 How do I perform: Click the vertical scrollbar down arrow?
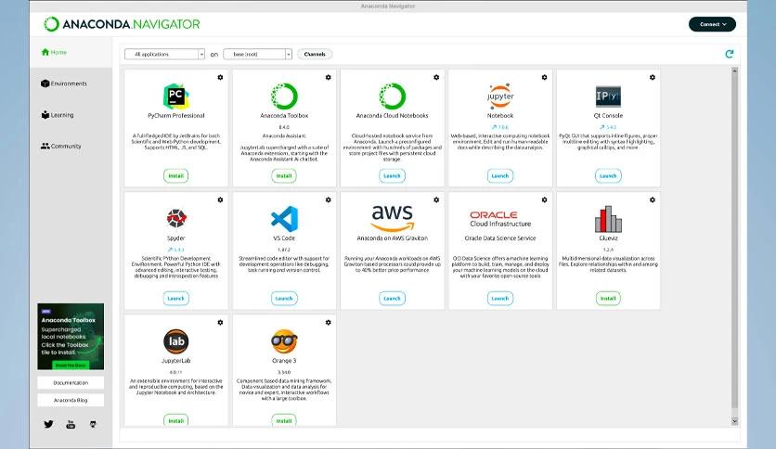coord(734,421)
